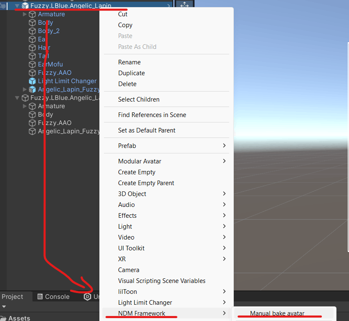
Task: Open the UI Toolkit submenu
Action: point(167,248)
